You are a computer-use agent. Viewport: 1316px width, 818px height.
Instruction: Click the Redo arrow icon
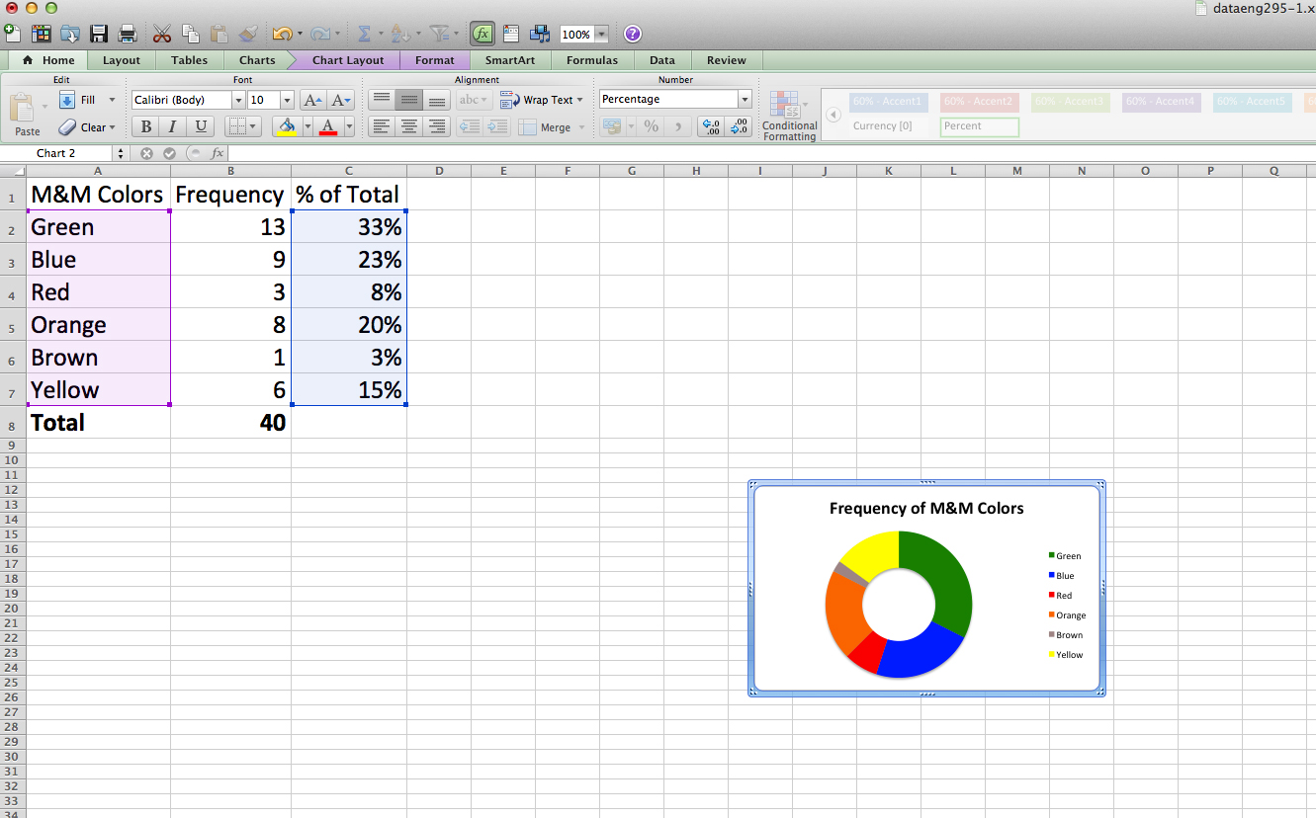coord(320,34)
